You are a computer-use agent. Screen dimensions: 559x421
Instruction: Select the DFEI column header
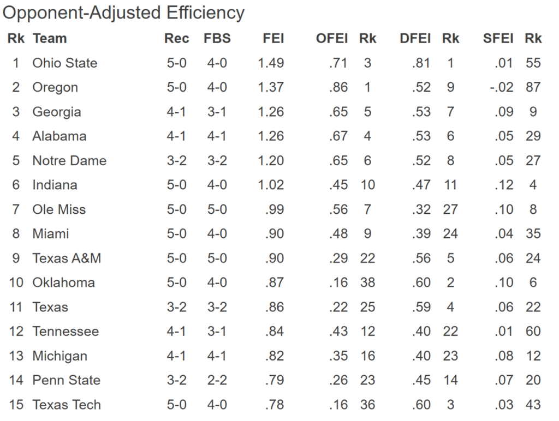tap(415, 39)
